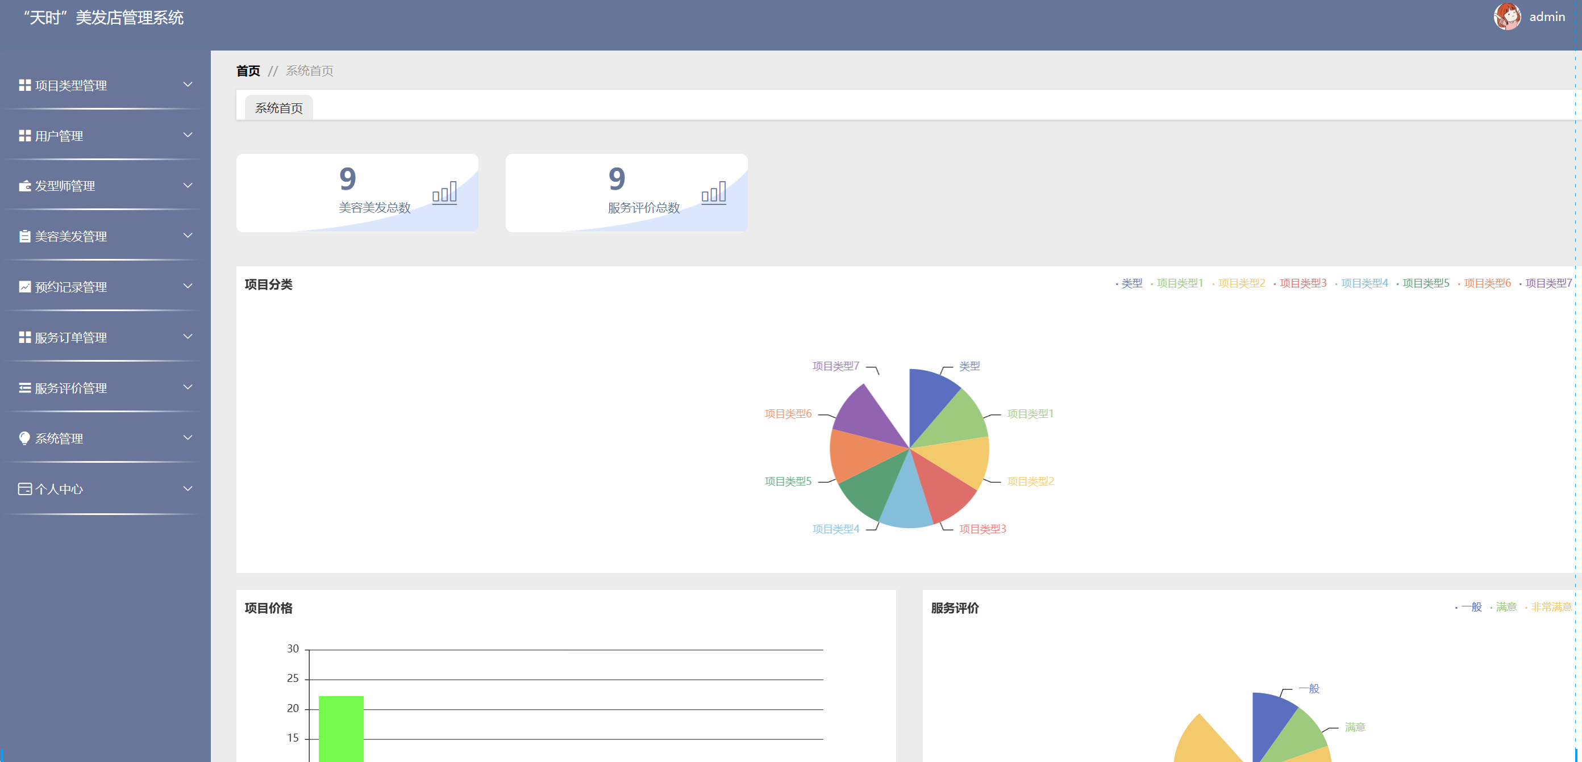Viewport: 1582px width, 762px height.
Task: Click the chart icon beside 预约记录管理
Action: (24, 287)
